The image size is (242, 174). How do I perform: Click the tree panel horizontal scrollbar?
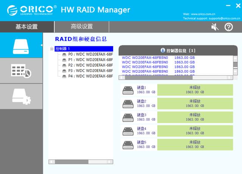click(x=81, y=162)
